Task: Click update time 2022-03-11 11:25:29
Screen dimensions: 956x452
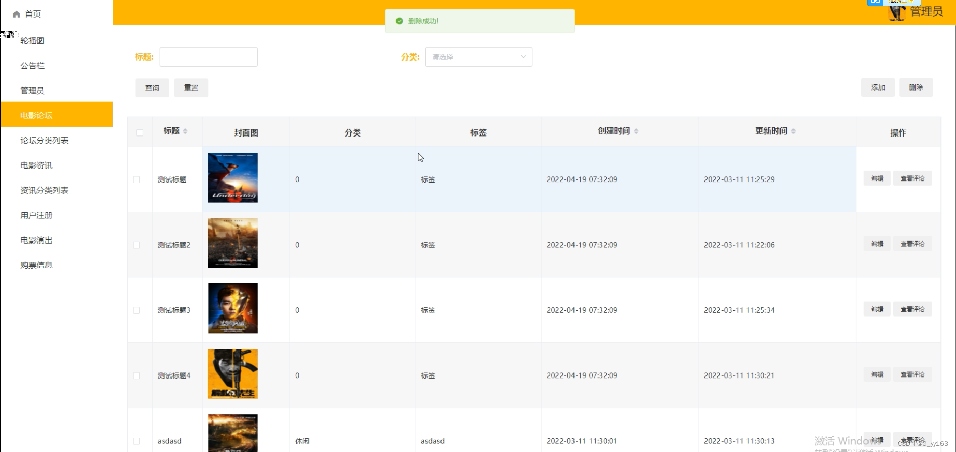Action: (x=739, y=179)
